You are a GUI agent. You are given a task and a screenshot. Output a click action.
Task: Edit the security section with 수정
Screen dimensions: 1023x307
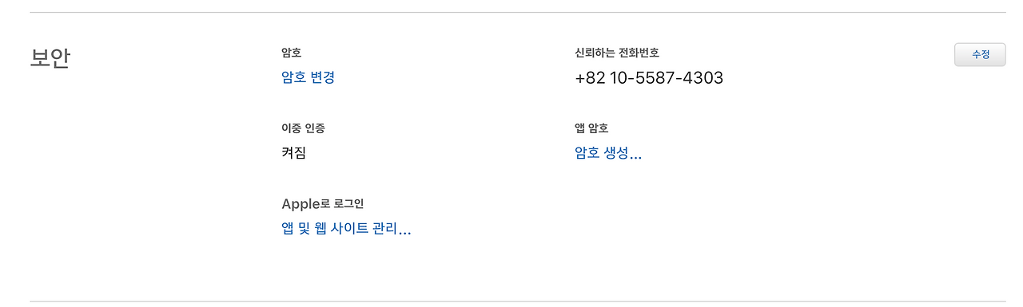980,54
